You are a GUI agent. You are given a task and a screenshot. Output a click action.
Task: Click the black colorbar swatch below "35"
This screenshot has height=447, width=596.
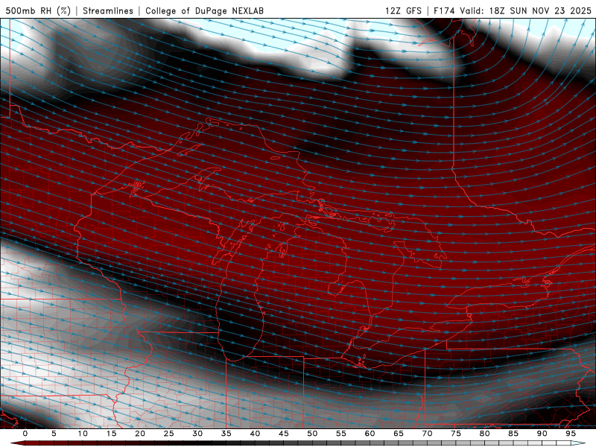(226, 443)
